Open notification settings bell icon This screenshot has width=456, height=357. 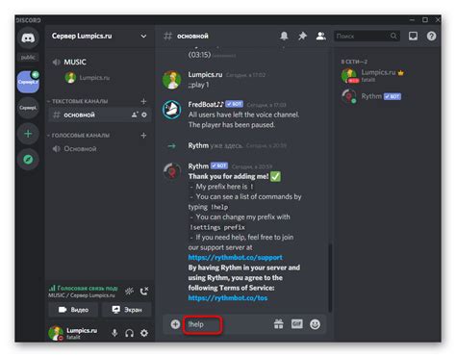[284, 37]
